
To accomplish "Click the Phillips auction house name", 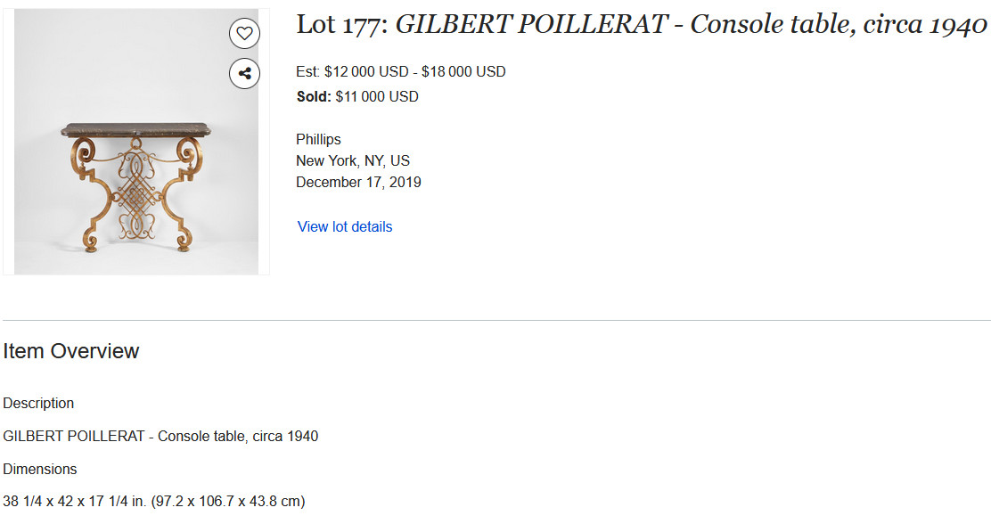I will click(x=318, y=140).
